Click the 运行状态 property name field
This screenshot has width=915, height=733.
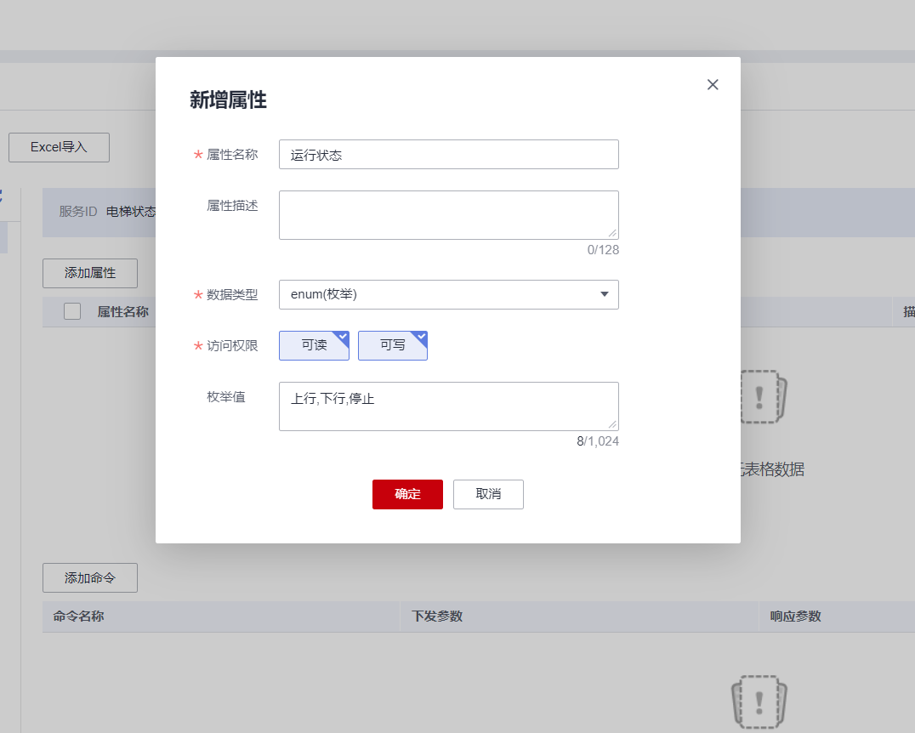click(449, 154)
